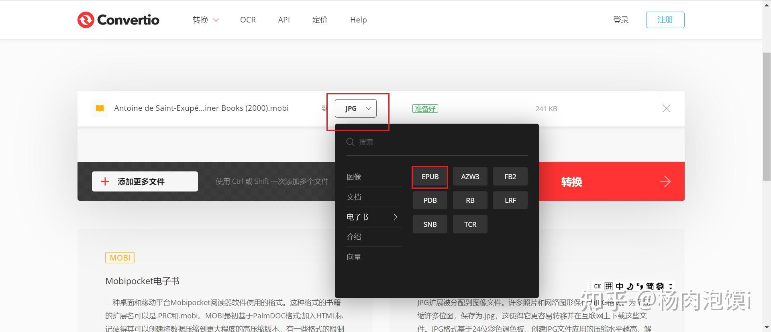This screenshot has height=332, width=771.
Task: Toggle the punctuation icon in IME bar
Action: pyautogui.click(x=640, y=286)
